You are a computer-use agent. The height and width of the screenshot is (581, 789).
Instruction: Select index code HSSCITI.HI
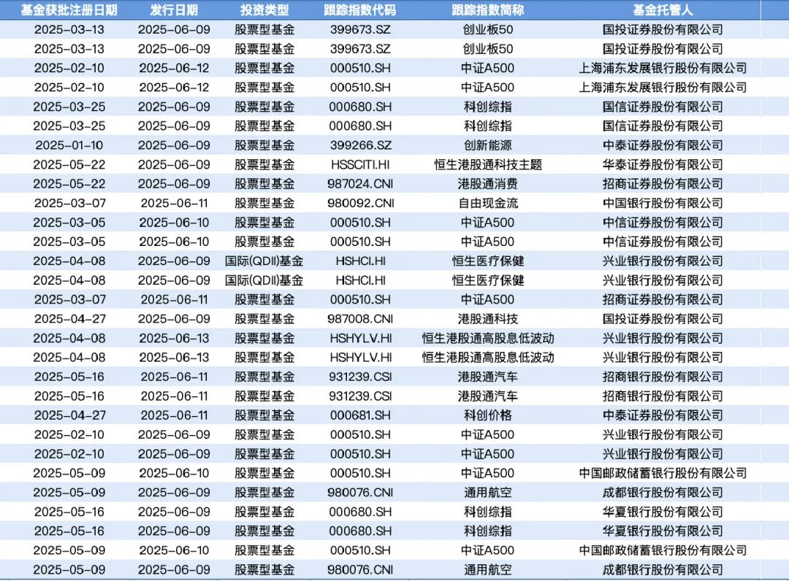359,165
